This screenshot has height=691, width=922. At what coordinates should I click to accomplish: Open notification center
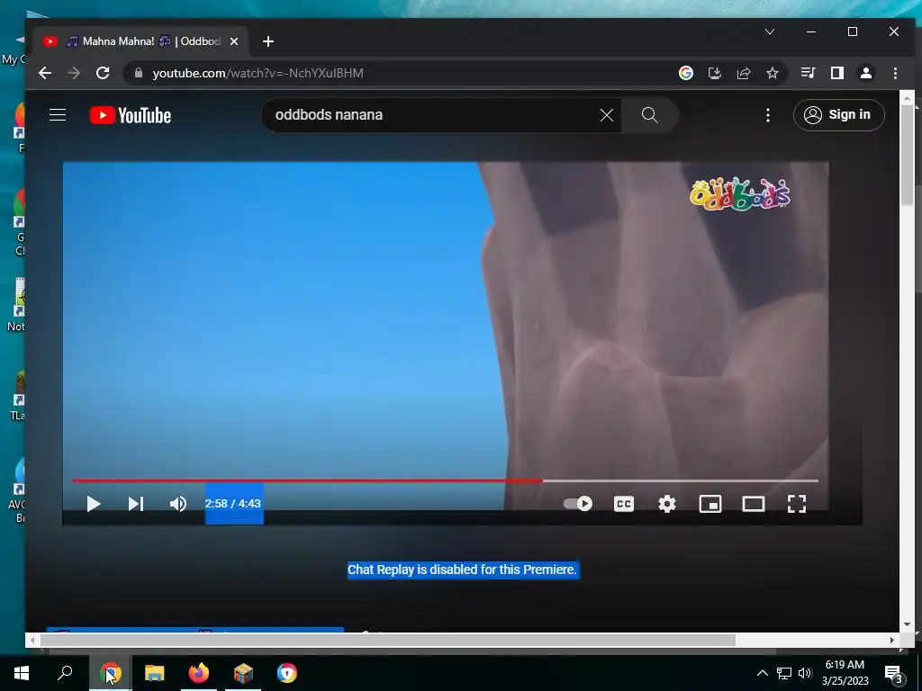pyautogui.click(x=894, y=673)
